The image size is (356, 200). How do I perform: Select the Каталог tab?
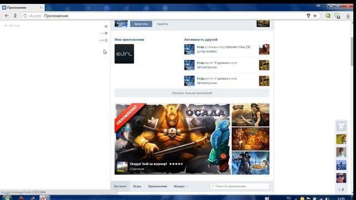pyautogui.click(x=120, y=186)
